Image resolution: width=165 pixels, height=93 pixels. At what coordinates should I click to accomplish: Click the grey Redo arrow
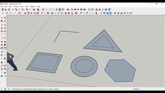point(30,10)
